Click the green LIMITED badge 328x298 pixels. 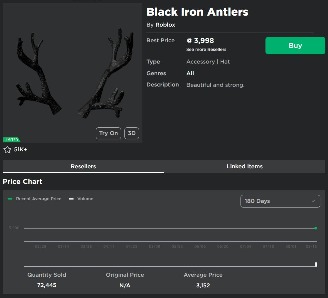[12, 140]
